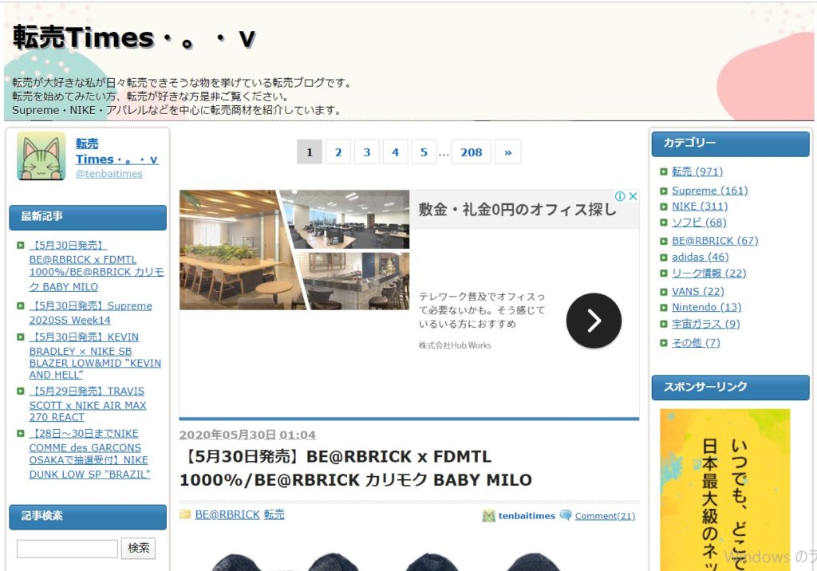Open the @tenbaitimes Twitter handle link

tap(109, 174)
